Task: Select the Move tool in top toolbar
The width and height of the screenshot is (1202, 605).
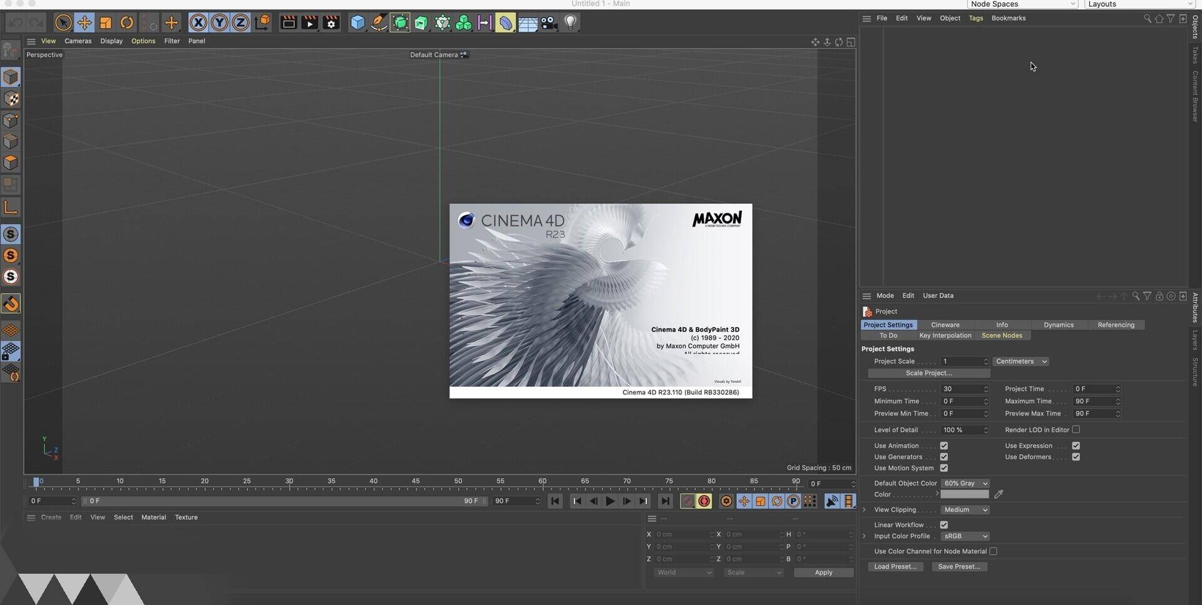Action: pos(84,23)
